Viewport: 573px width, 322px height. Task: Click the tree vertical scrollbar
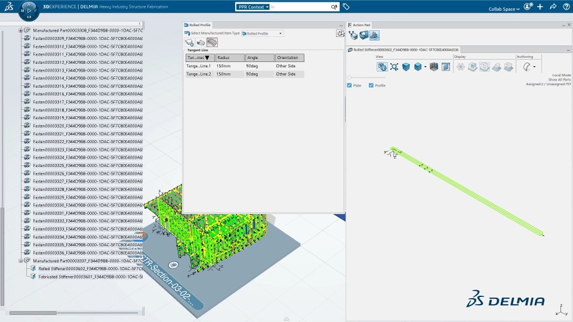(x=2, y=256)
